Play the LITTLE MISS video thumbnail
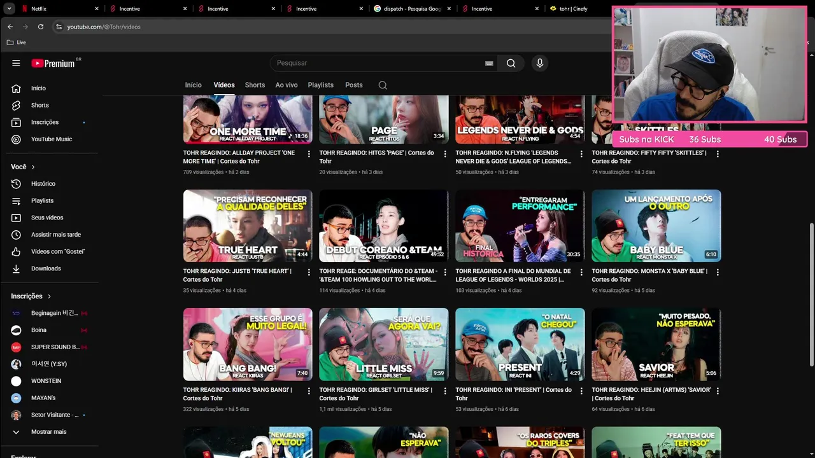 point(384,345)
